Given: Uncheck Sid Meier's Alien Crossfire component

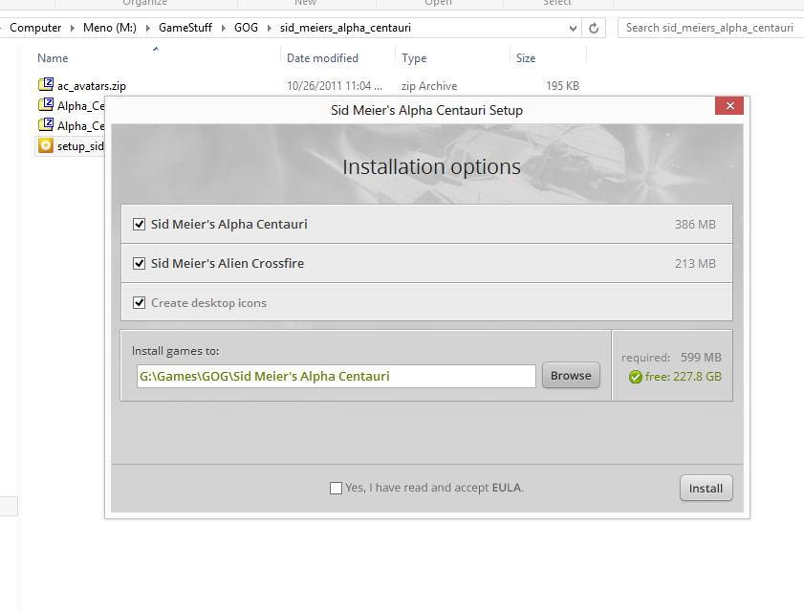Looking at the screenshot, I should point(139,263).
